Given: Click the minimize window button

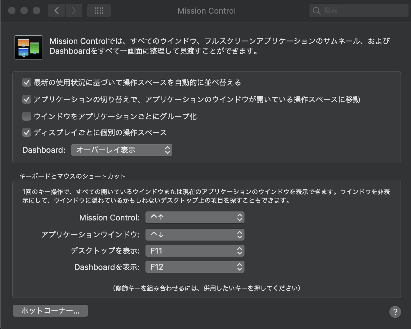Looking at the screenshot, I should (x=24, y=11).
